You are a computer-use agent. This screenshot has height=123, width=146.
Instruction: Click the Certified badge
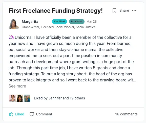pos(59,22)
